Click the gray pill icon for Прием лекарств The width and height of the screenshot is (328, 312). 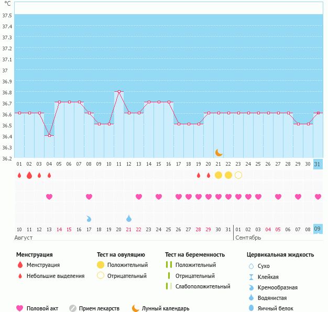(73, 308)
